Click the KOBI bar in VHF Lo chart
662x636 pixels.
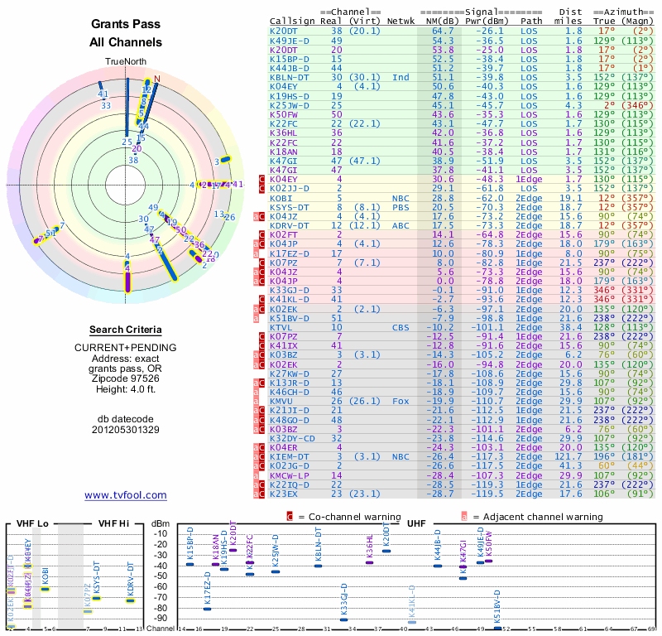click(x=46, y=589)
